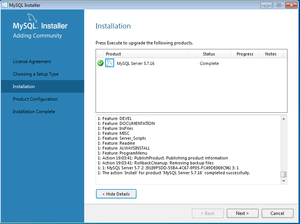Click the PublishProduct action log line

coord(163,158)
